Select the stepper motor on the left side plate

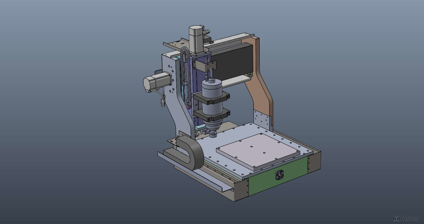(x=157, y=81)
